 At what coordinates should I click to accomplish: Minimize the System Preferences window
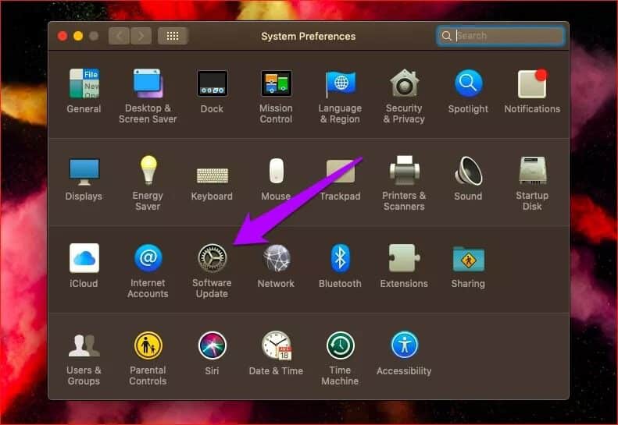pyautogui.click(x=78, y=36)
